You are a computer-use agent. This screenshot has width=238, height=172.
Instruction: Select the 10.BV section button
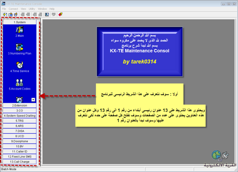coord(20,147)
